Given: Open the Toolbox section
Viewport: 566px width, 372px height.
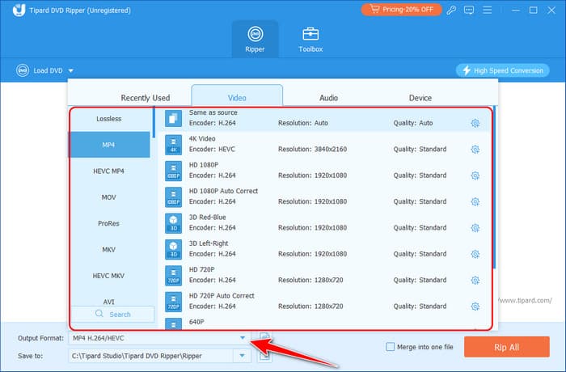Looking at the screenshot, I should point(311,40).
